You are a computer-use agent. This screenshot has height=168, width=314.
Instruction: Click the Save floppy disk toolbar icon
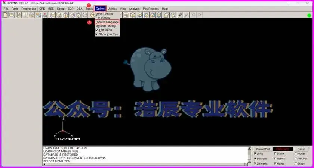coord(25,15)
